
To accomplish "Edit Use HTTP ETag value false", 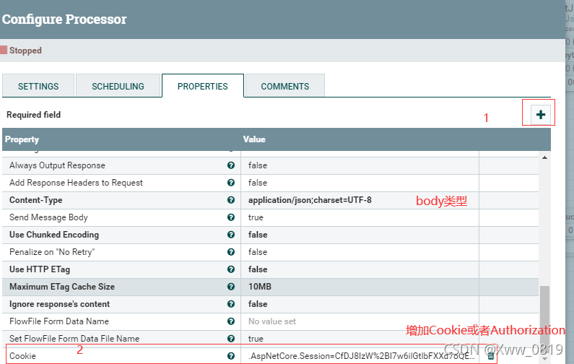I will 360,269.
